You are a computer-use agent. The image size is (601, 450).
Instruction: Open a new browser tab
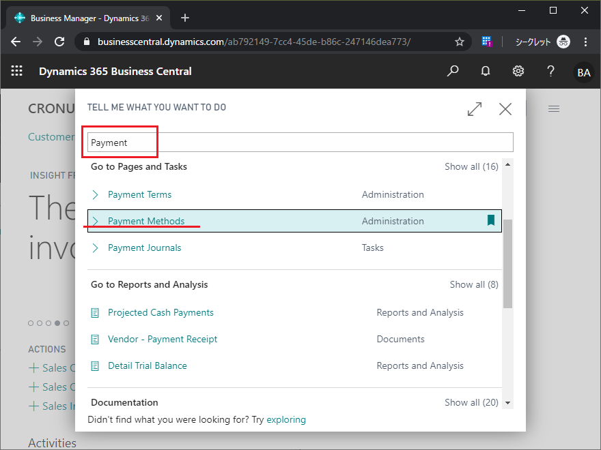pos(185,18)
